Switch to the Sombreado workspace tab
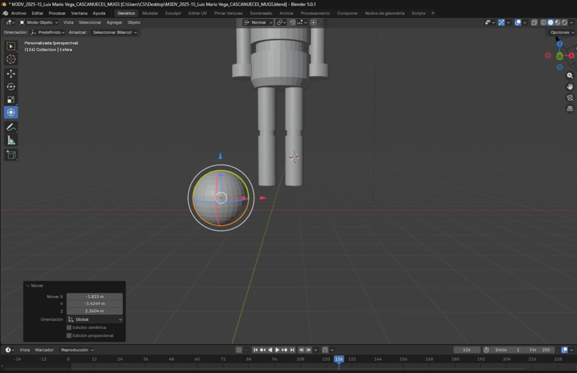This screenshot has height=373, width=577. pos(261,13)
